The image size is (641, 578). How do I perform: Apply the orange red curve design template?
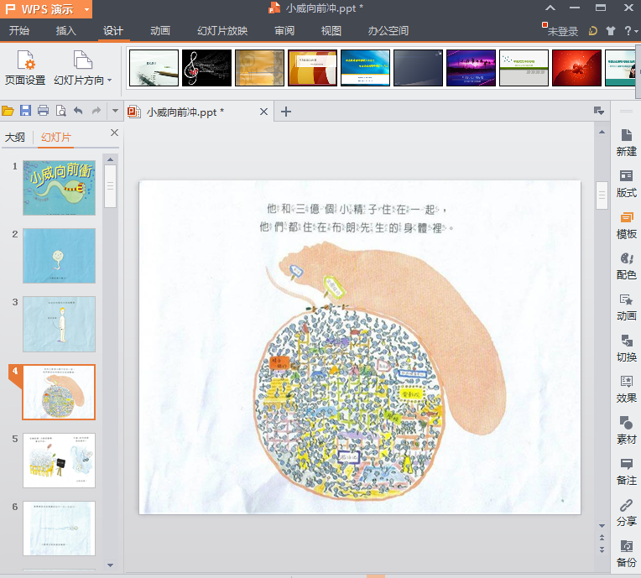tap(312, 68)
